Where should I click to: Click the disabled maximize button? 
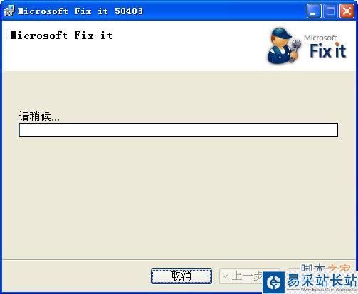[x=330, y=11]
